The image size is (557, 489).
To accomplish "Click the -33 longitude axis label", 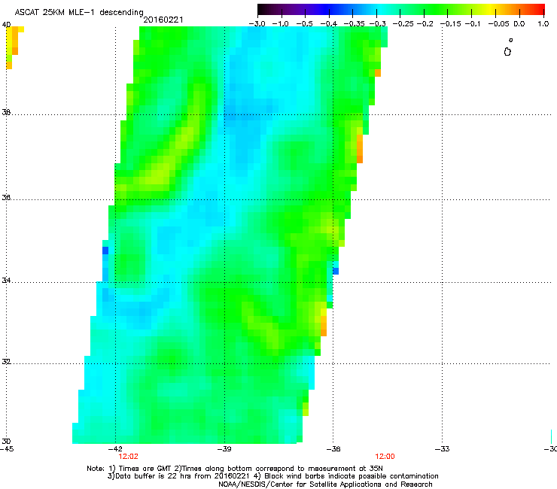I will [443, 449].
